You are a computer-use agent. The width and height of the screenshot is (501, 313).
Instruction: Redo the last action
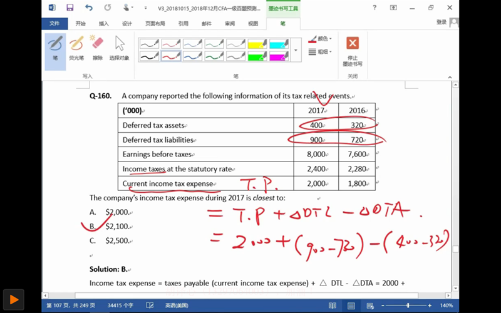pos(107,8)
